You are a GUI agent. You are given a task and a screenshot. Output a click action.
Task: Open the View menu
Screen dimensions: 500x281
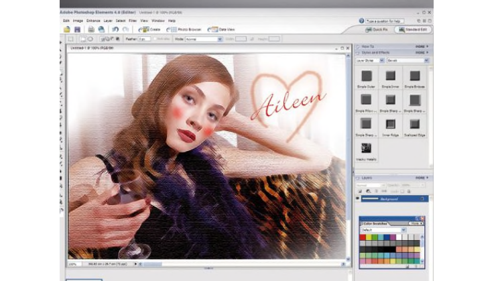click(x=144, y=21)
